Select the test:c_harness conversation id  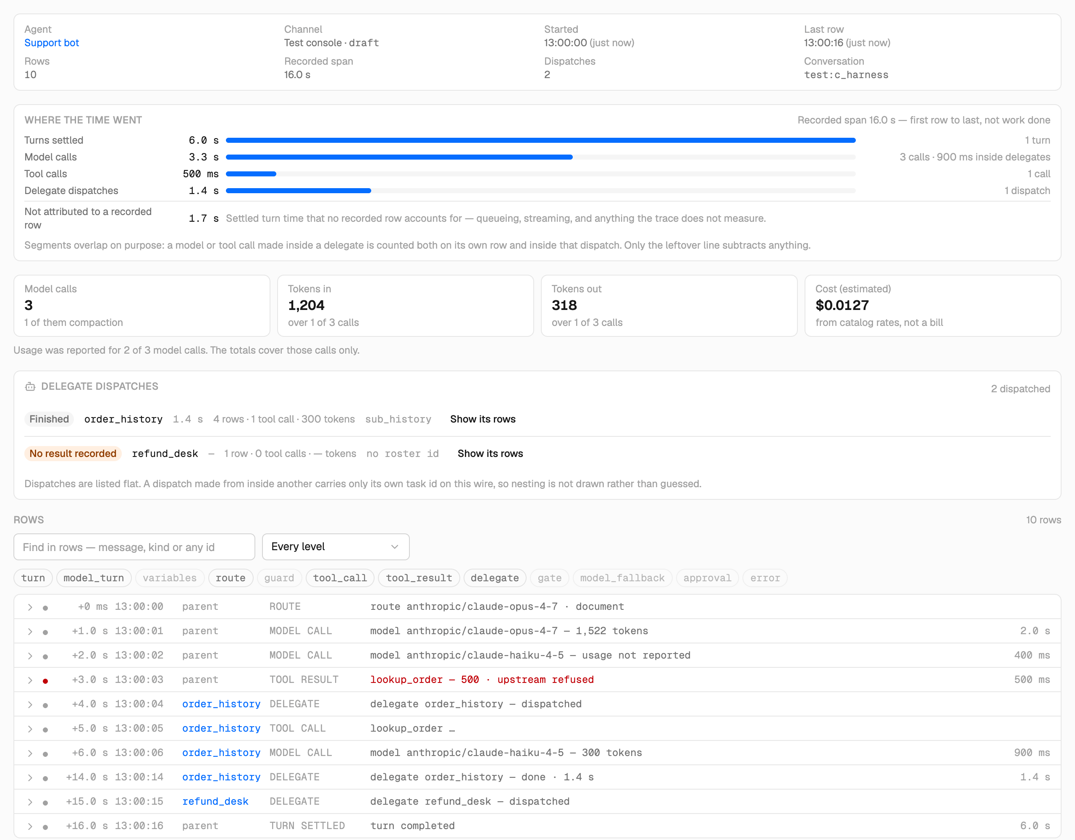point(846,75)
